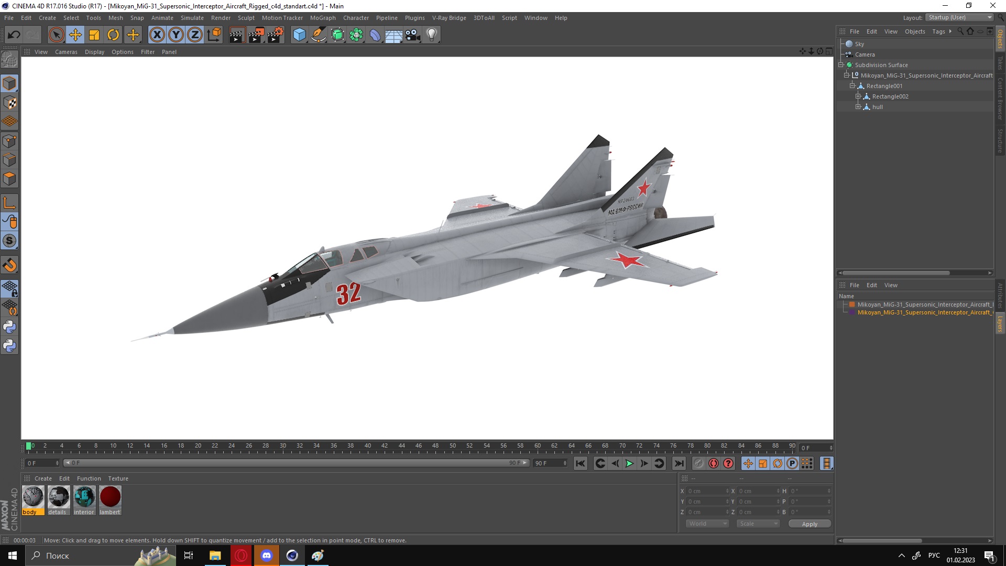Open the Scale mode dropdown
This screenshot has height=566, width=1006.
tap(758, 524)
